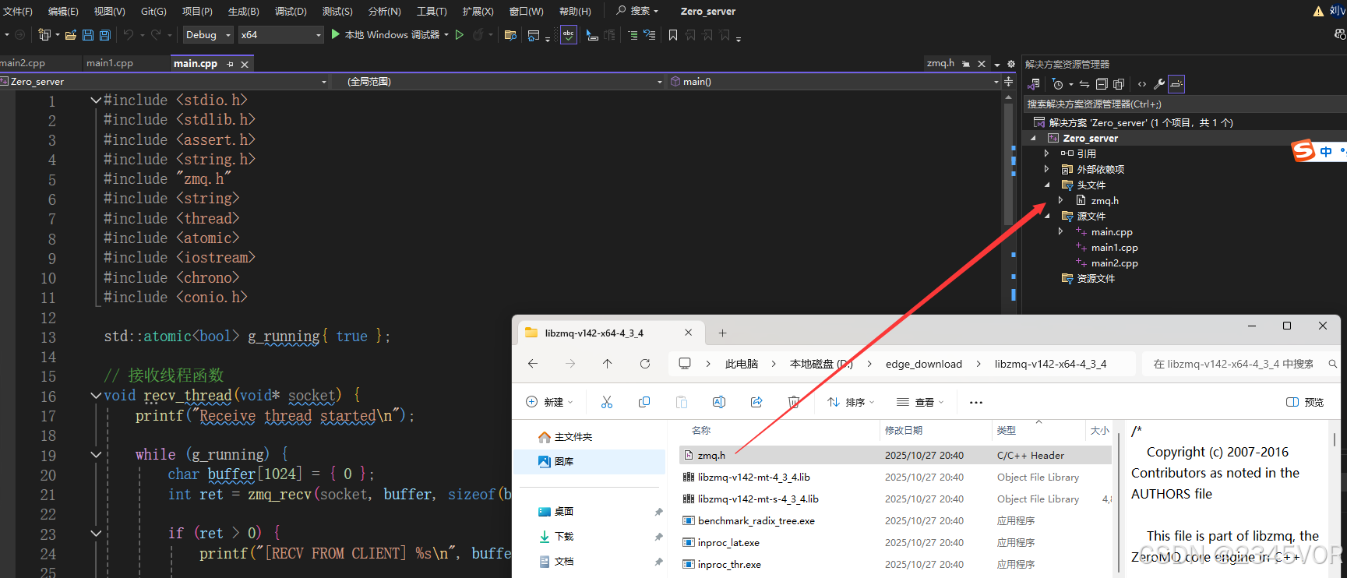Pin the main.cpp editor tab
The width and height of the screenshot is (1347, 578).
230,64
